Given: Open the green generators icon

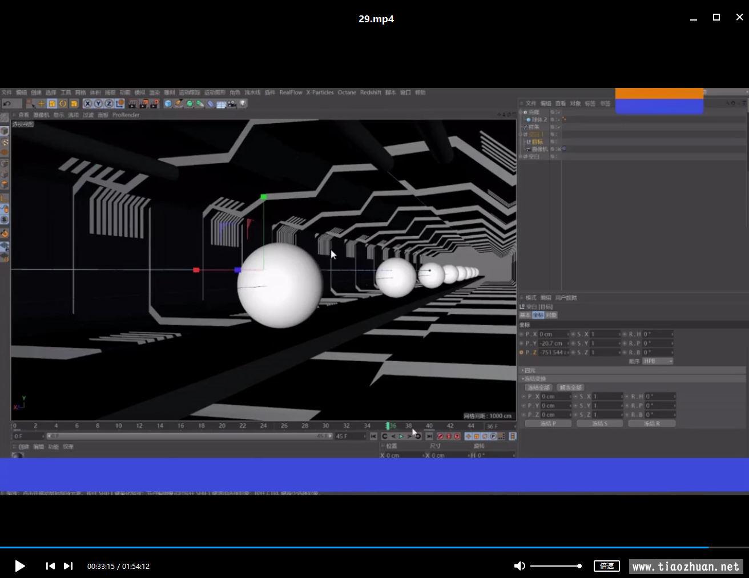Looking at the screenshot, I should [190, 104].
